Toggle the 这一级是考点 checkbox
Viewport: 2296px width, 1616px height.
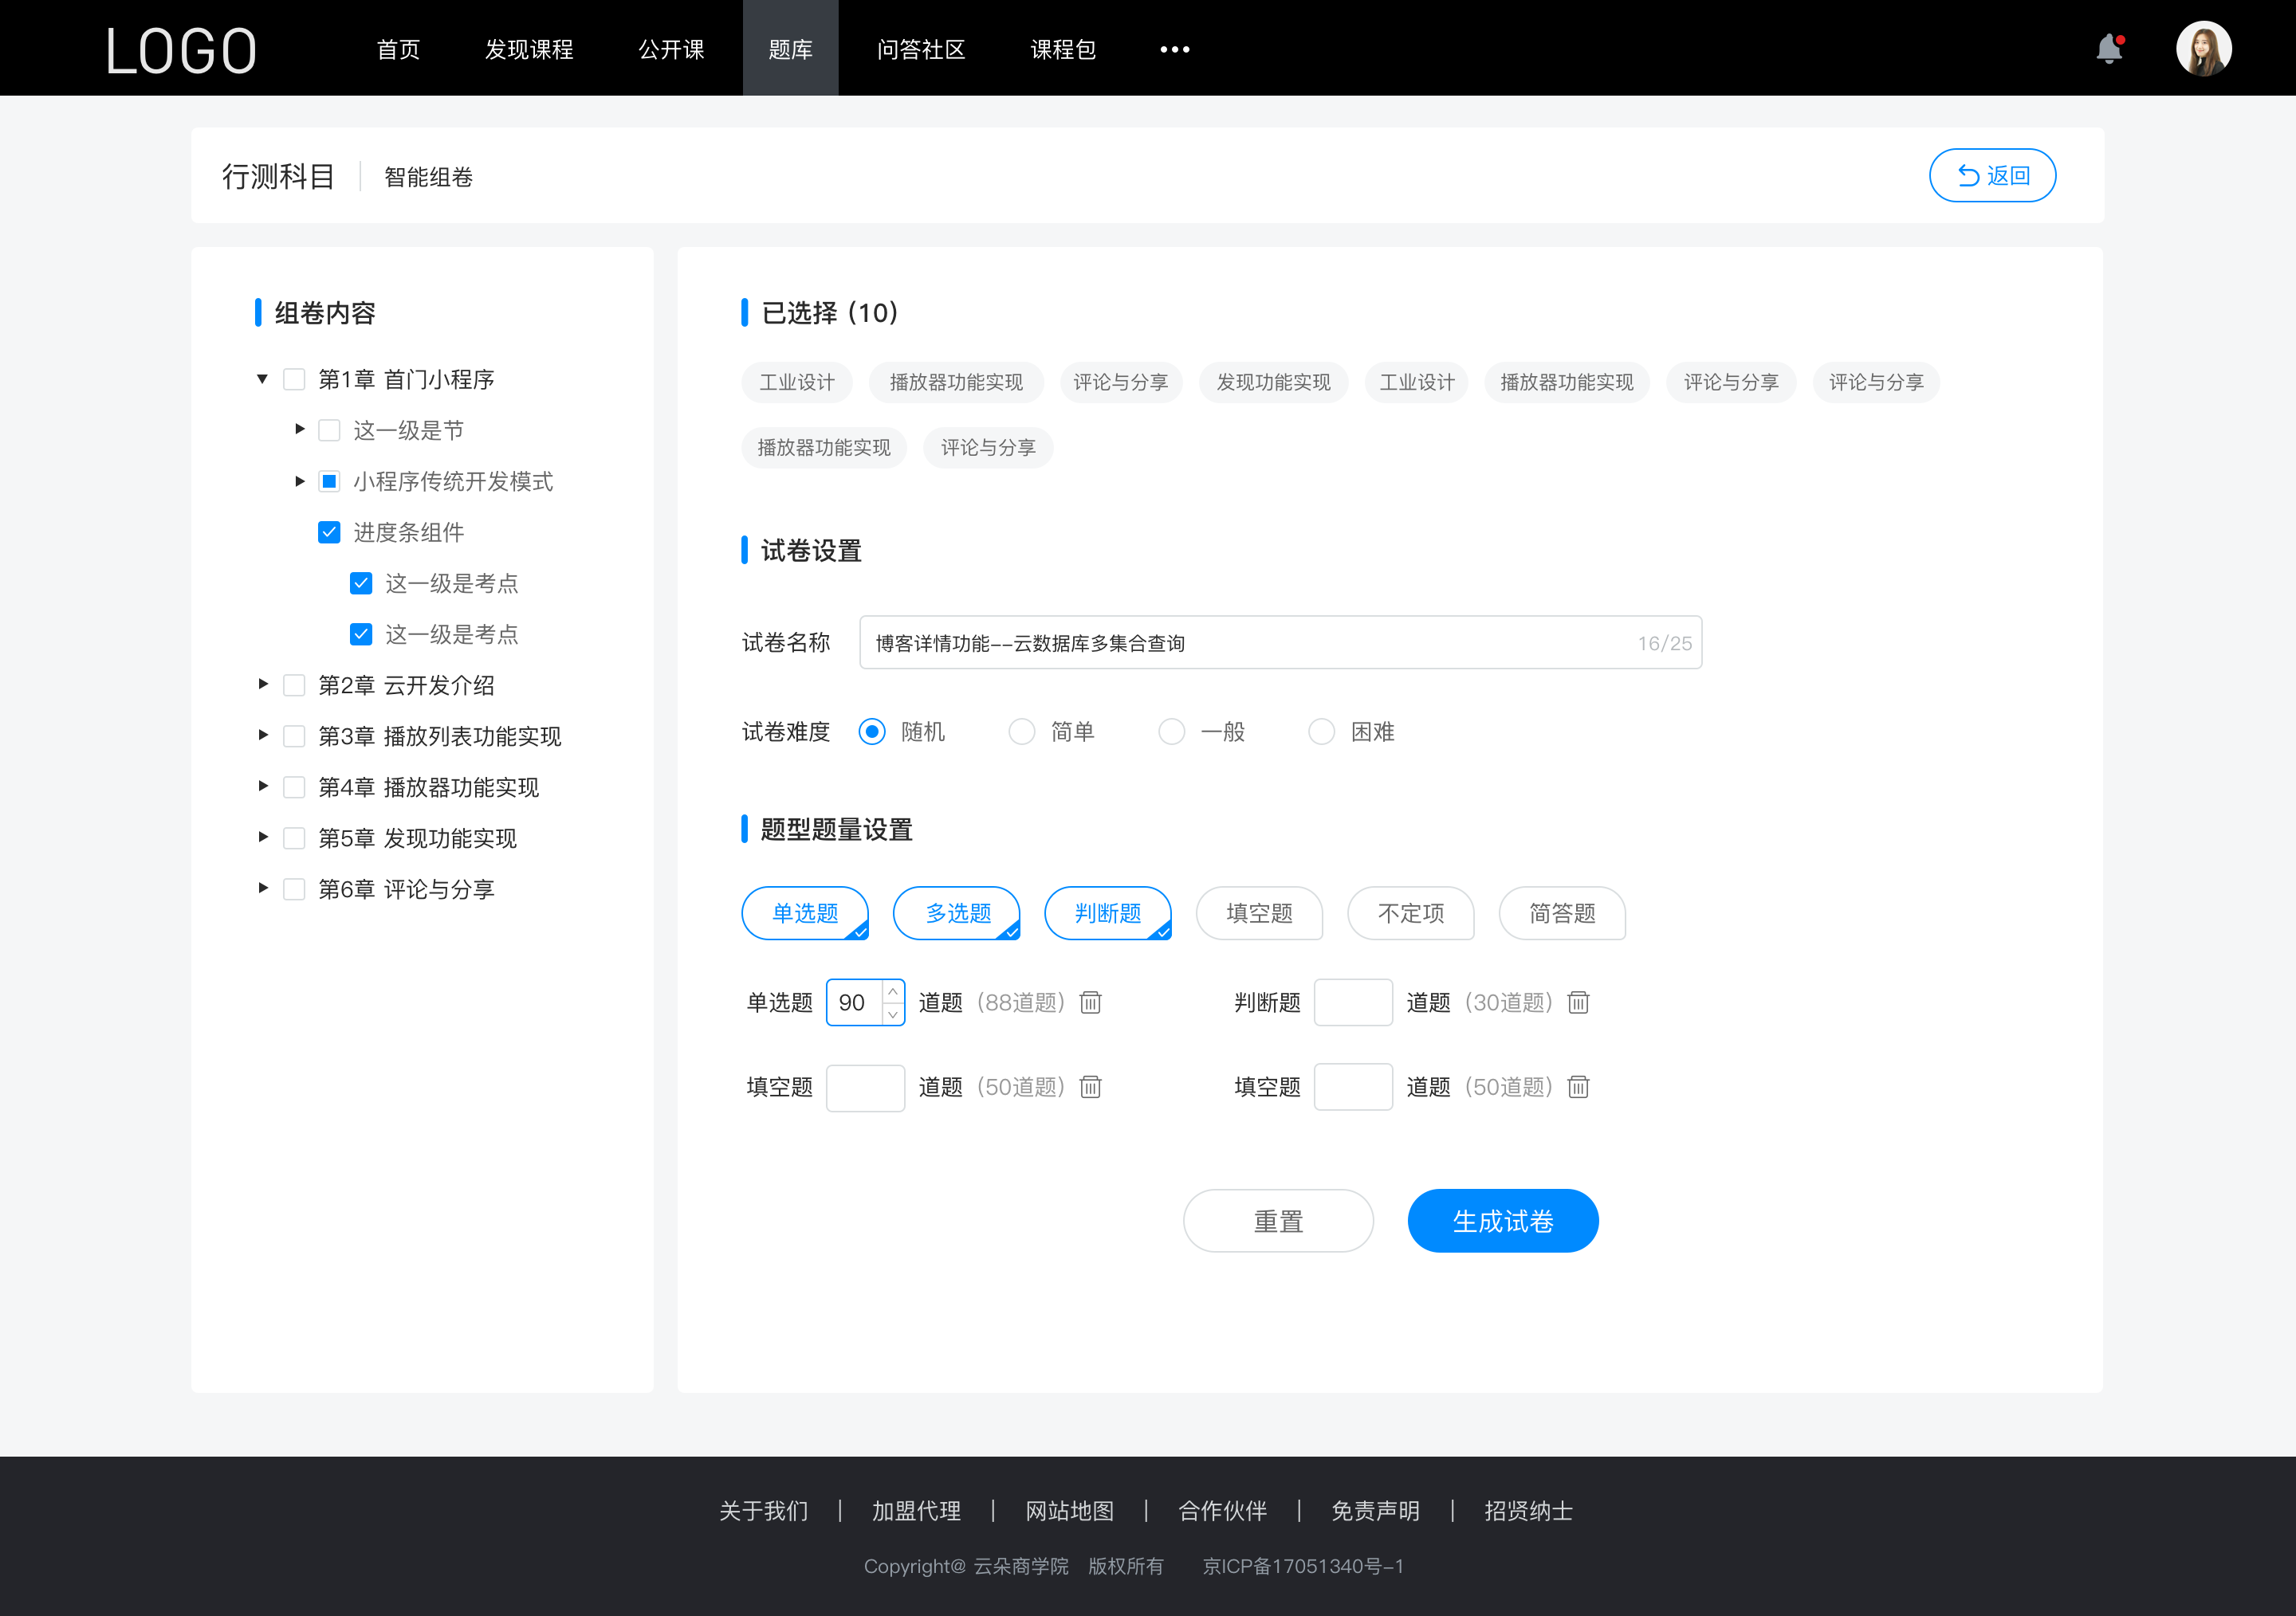tap(359, 584)
